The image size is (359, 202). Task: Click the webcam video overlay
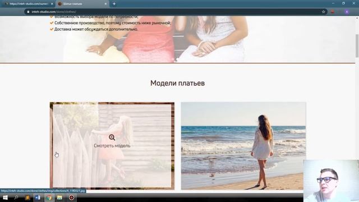pos(331,181)
